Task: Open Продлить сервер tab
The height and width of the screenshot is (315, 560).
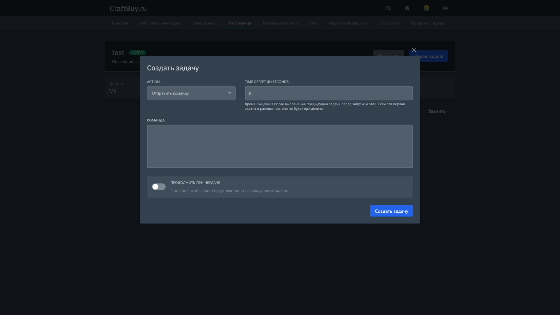Action: (428, 23)
